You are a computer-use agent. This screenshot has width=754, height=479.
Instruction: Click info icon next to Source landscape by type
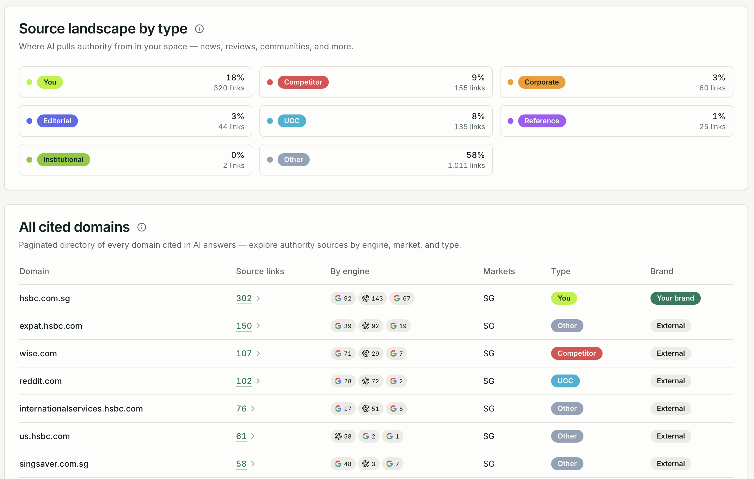click(x=199, y=29)
